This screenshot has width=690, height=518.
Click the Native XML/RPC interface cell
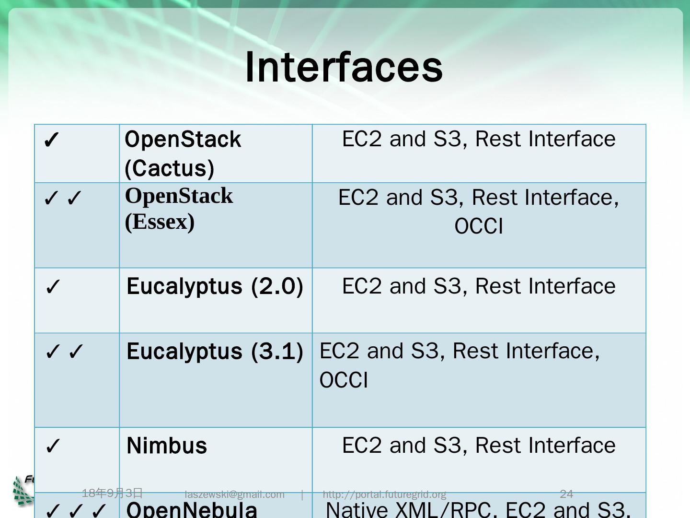[478, 509]
